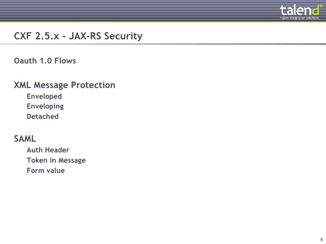
Task: Click the Enveloping bullet item
Action: point(45,106)
